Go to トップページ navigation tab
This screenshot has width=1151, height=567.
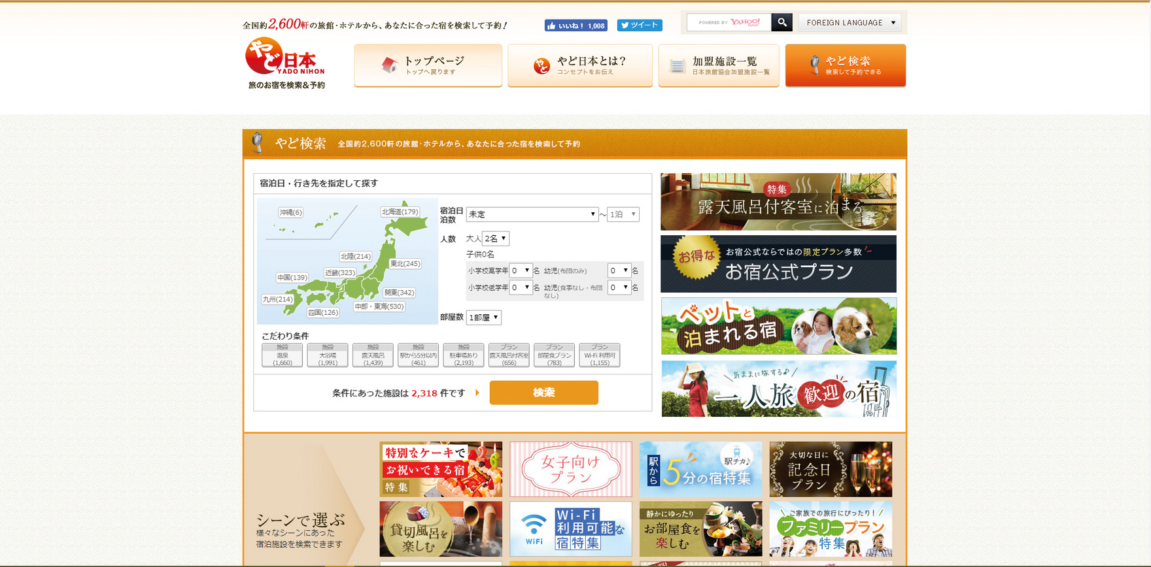pyautogui.click(x=428, y=65)
